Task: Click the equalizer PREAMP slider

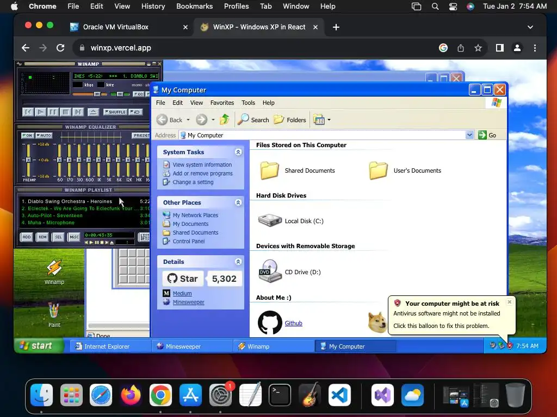Action: point(28,160)
